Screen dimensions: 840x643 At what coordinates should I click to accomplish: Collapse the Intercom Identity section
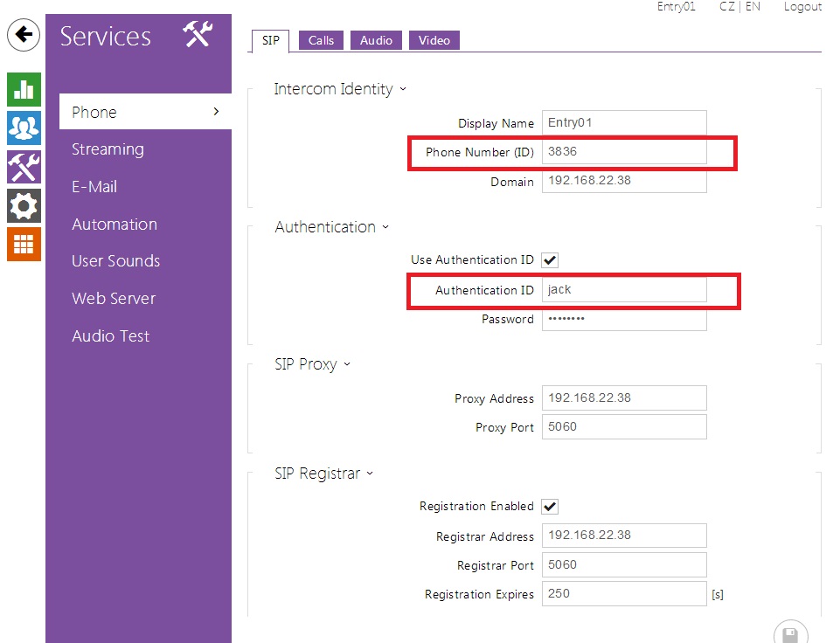click(340, 89)
